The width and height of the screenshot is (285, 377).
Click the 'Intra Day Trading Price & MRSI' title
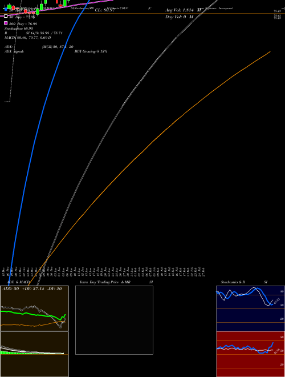point(116,282)
